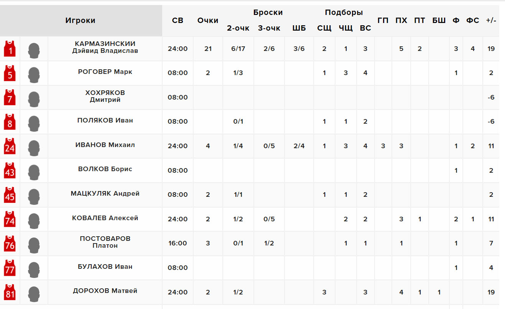Open player Кармазинский Дэйвид Владислав profile

pos(105,47)
